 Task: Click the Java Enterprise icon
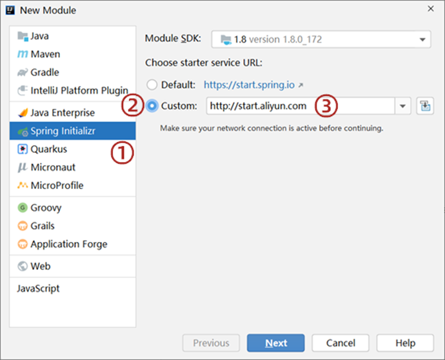[x=23, y=113]
